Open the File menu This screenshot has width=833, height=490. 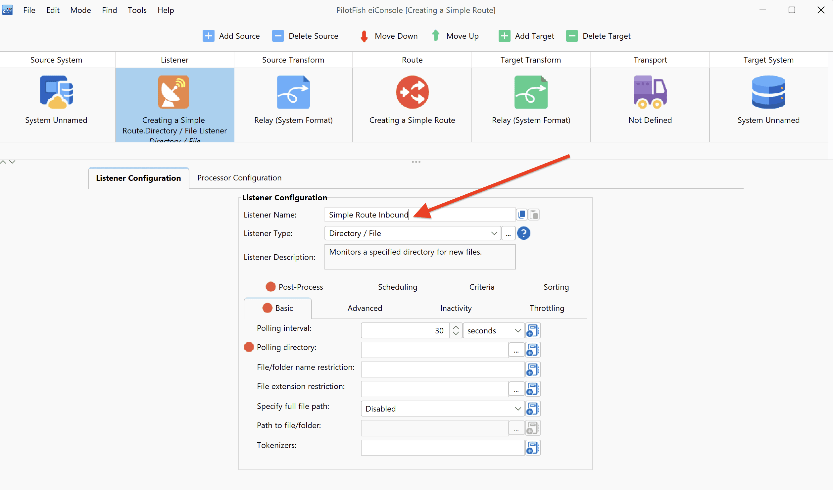point(29,10)
